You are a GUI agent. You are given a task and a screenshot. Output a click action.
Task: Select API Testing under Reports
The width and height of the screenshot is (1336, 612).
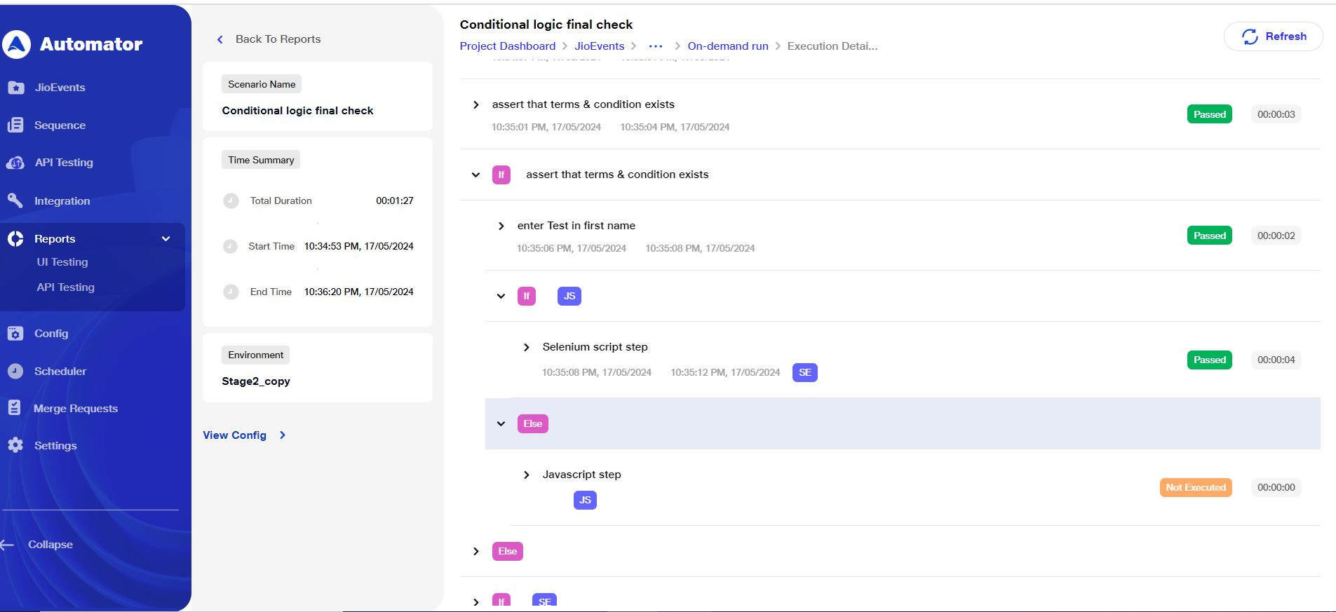click(65, 287)
